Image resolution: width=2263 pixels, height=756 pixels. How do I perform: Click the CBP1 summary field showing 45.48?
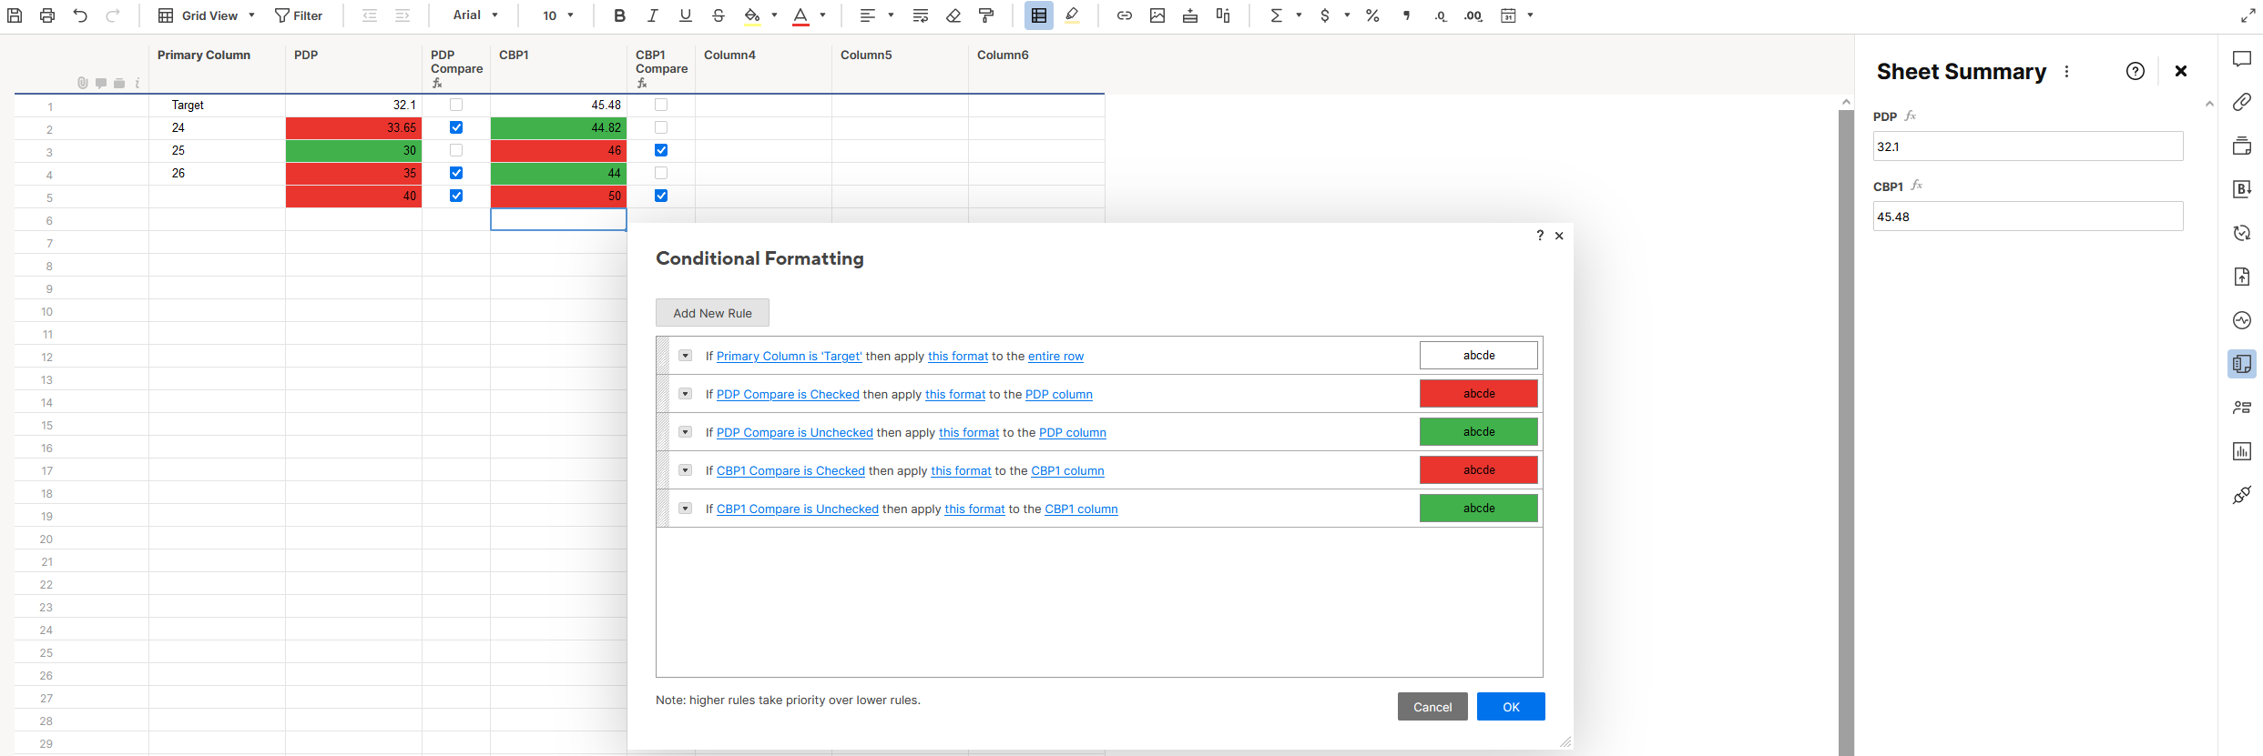coord(2028,217)
